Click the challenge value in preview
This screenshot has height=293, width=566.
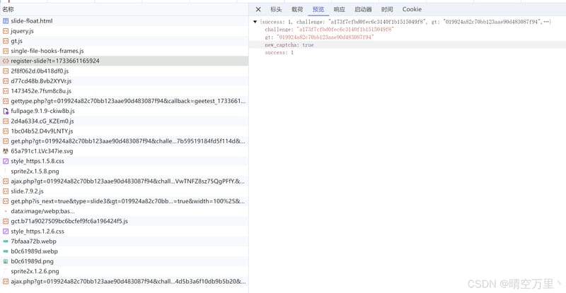click(x=345, y=30)
